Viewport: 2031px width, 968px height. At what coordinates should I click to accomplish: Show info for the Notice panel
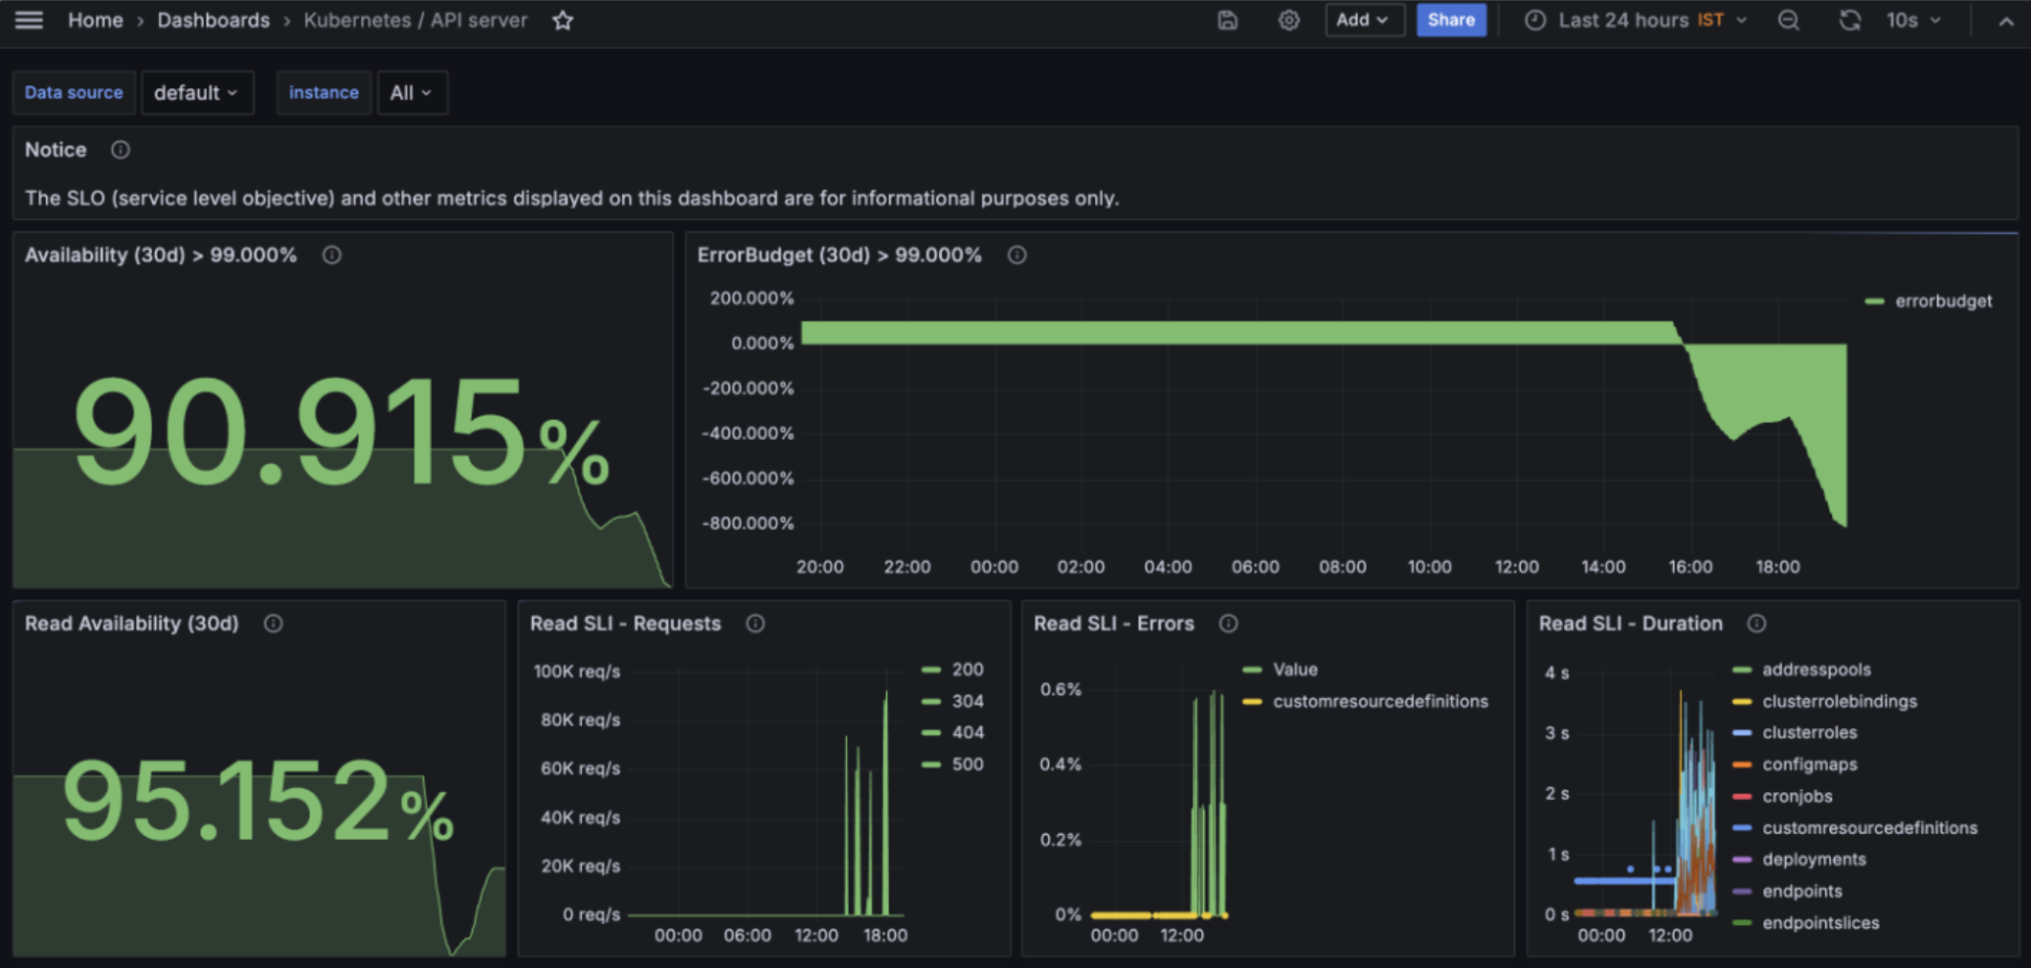pos(120,150)
